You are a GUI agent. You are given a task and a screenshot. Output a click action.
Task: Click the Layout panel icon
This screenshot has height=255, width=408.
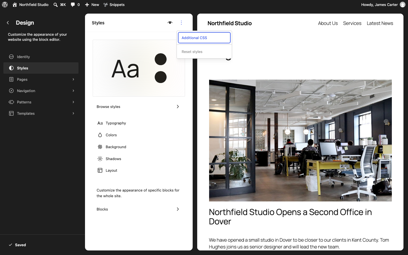(100, 170)
